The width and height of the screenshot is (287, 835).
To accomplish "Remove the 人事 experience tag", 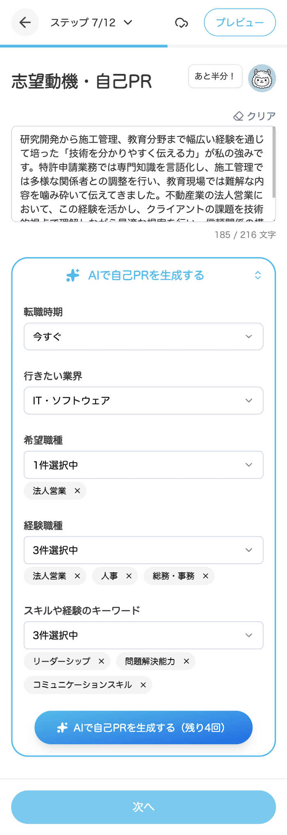I will (x=129, y=576).
